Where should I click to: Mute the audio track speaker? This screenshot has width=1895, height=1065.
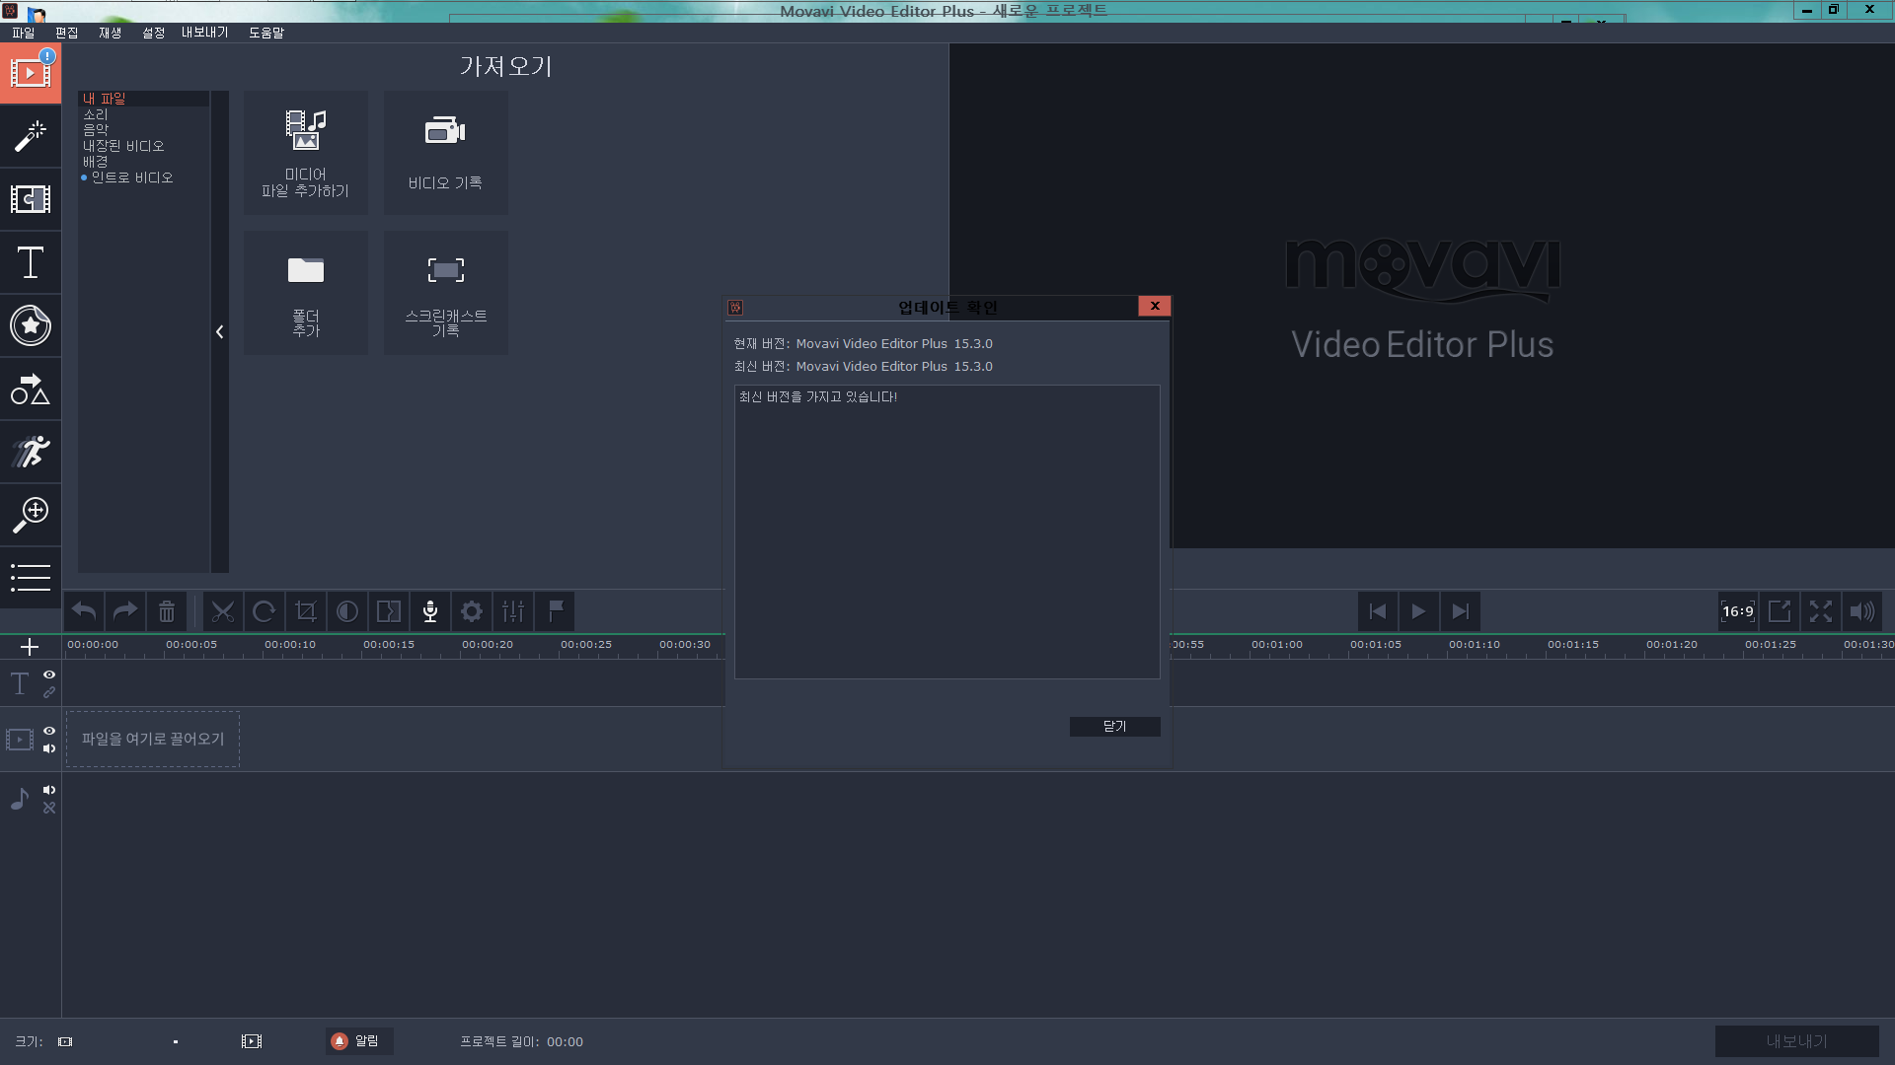pyautogui.click(x=49, y=790)
